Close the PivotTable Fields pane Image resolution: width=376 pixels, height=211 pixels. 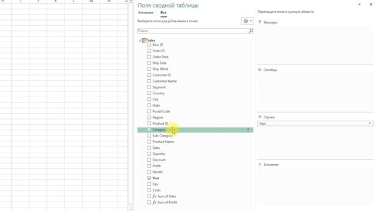pyautogui.click(x=371, y=4)
